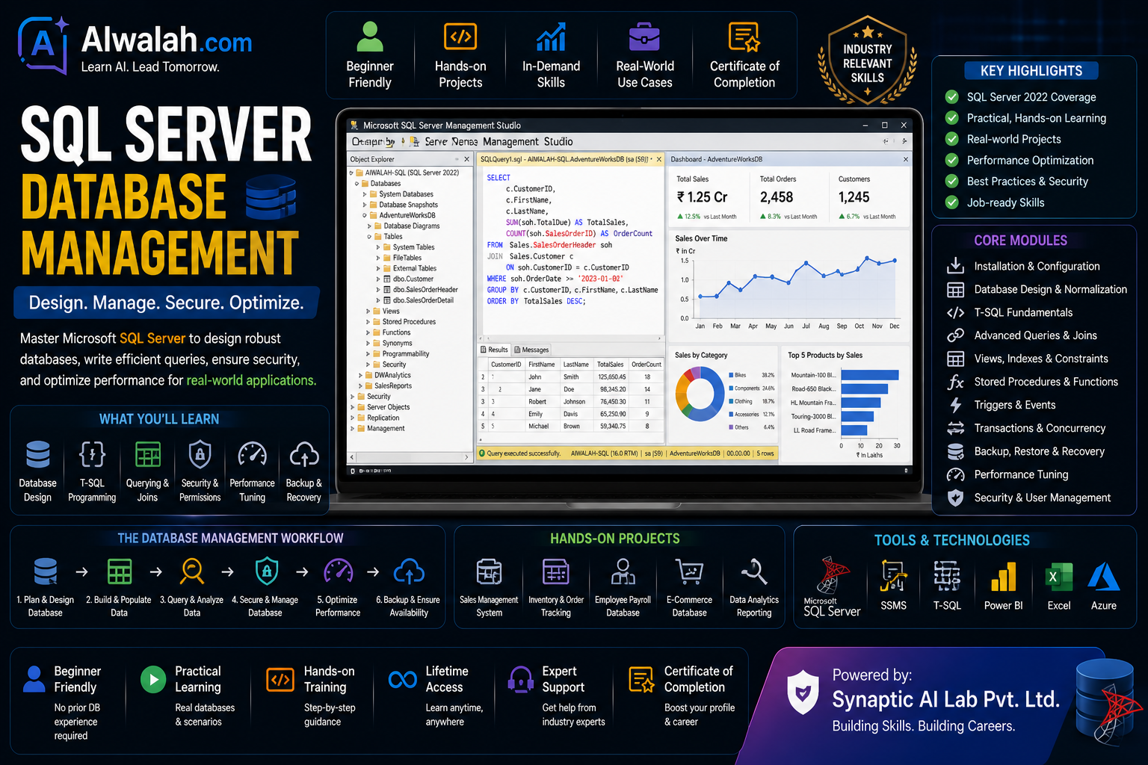Expand the DWAnalytics database node
Screen dimensions: 1148x765
click(360, 375)
